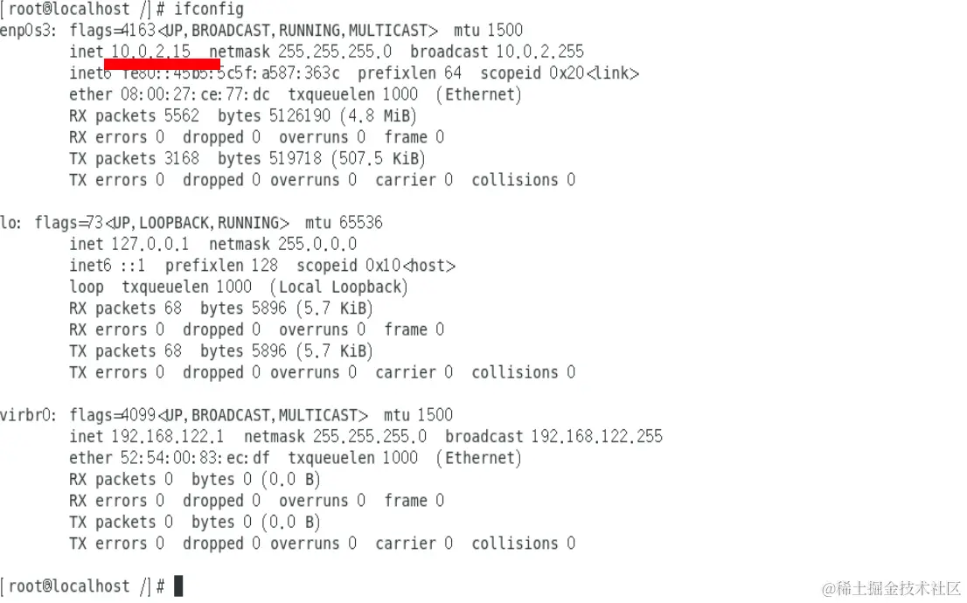Click the MAC address 52:54:00:83:ec:df
This screenshot has width=967, height=603.
tap(195, 458)
